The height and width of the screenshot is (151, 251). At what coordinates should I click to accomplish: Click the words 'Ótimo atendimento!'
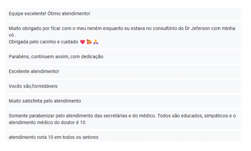click(76, 14)
